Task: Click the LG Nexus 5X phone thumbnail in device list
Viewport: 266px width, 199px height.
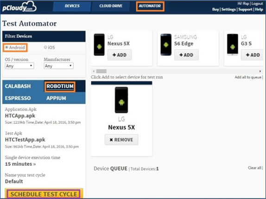Action: 99,45
